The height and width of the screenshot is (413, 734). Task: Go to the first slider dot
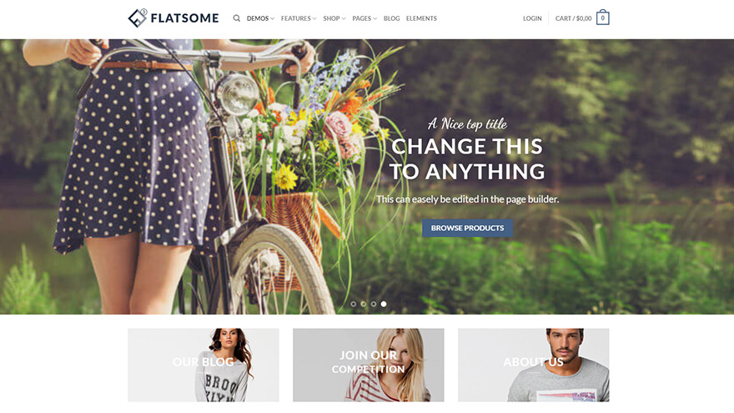point(354,304)
